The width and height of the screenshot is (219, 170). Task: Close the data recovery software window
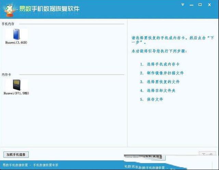(x=209, y=5)
